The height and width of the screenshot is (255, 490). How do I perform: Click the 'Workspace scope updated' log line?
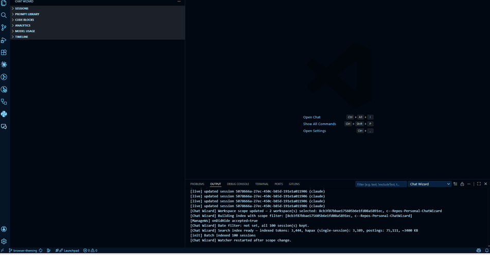tap(316, 211)
